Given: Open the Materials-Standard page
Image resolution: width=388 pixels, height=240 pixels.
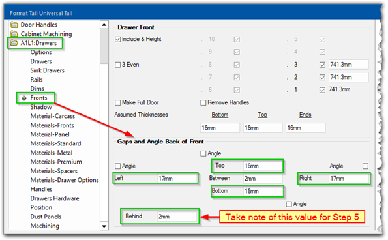Looking at the screenshot, I should click(x=55, y=143).
